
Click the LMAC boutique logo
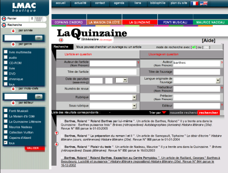(x=24, y=7)
